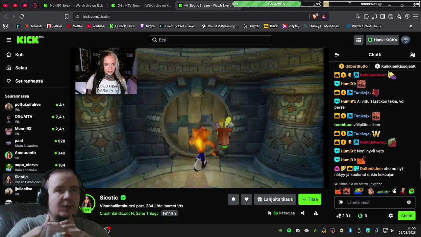Viewport: 421px width, 237px height.
Task: Open aapo_olervo channel in sidebar
Action: point(36,167)
